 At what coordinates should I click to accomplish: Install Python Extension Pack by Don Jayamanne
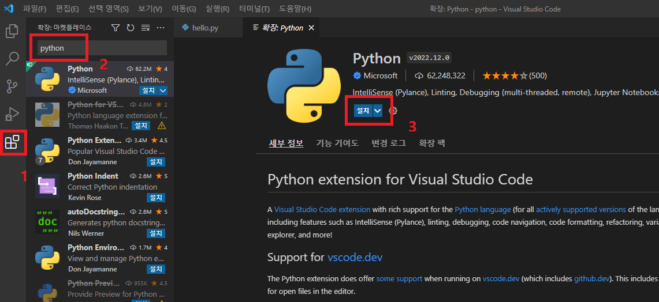coord(156,161)
